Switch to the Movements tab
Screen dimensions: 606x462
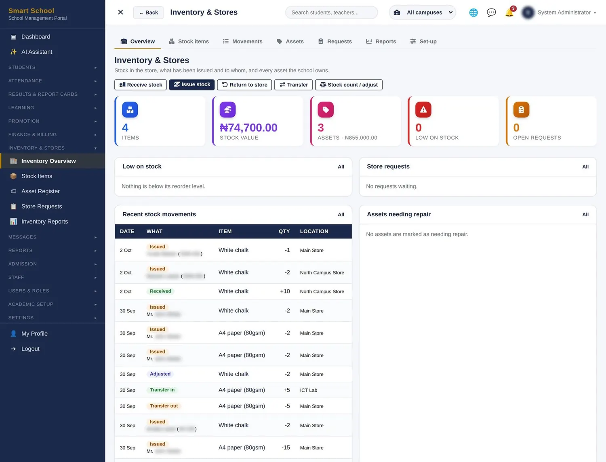click(x=242, y=41)
